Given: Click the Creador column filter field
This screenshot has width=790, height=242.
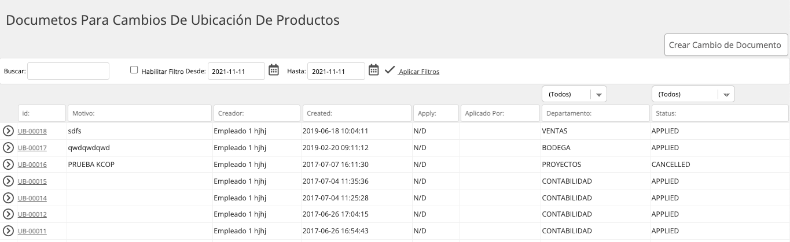Looking at the screenshot, I should (x=257, y=113).
